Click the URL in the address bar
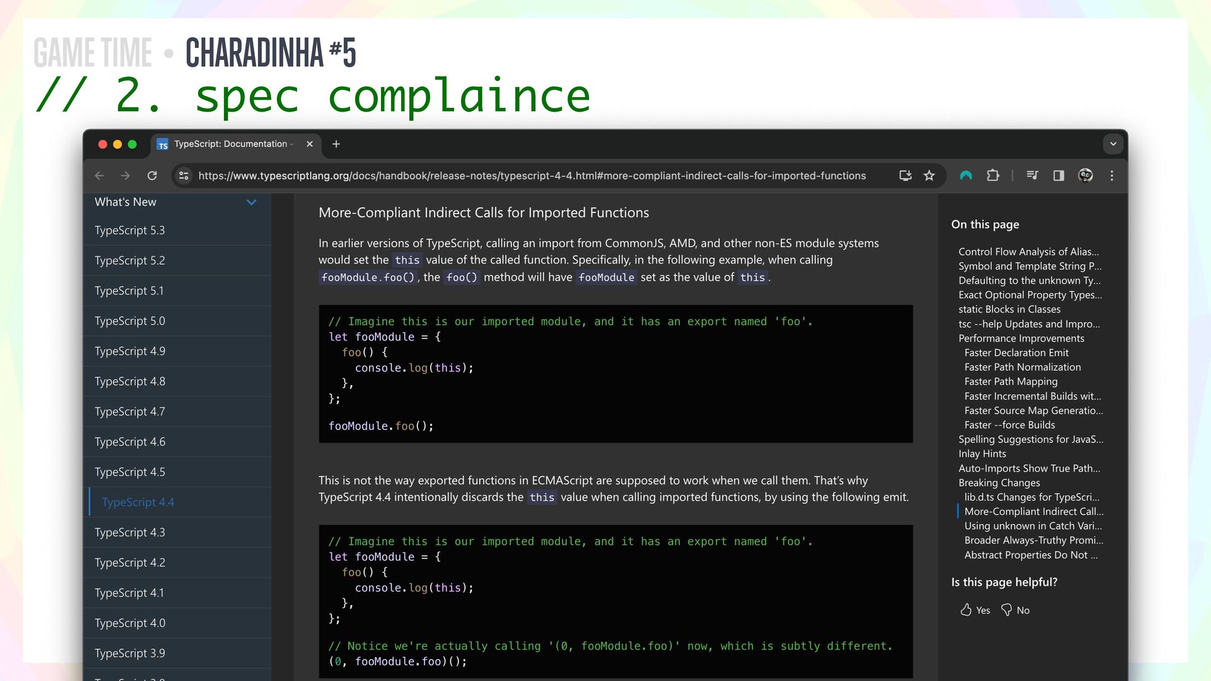 (532, 176)
